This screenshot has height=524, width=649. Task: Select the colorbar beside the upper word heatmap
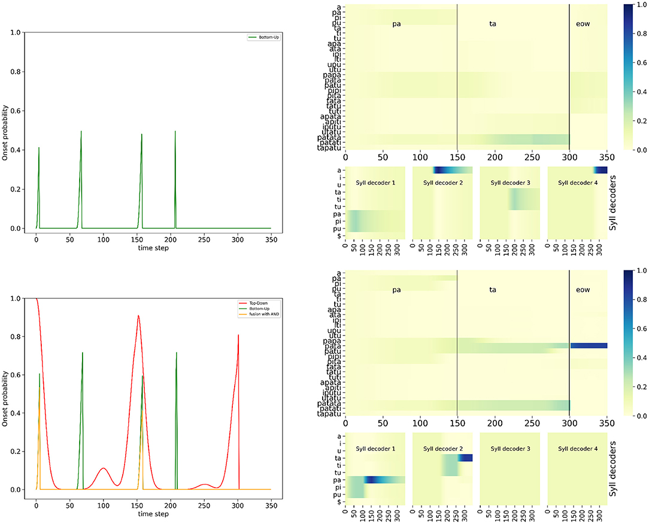(628, 77)
